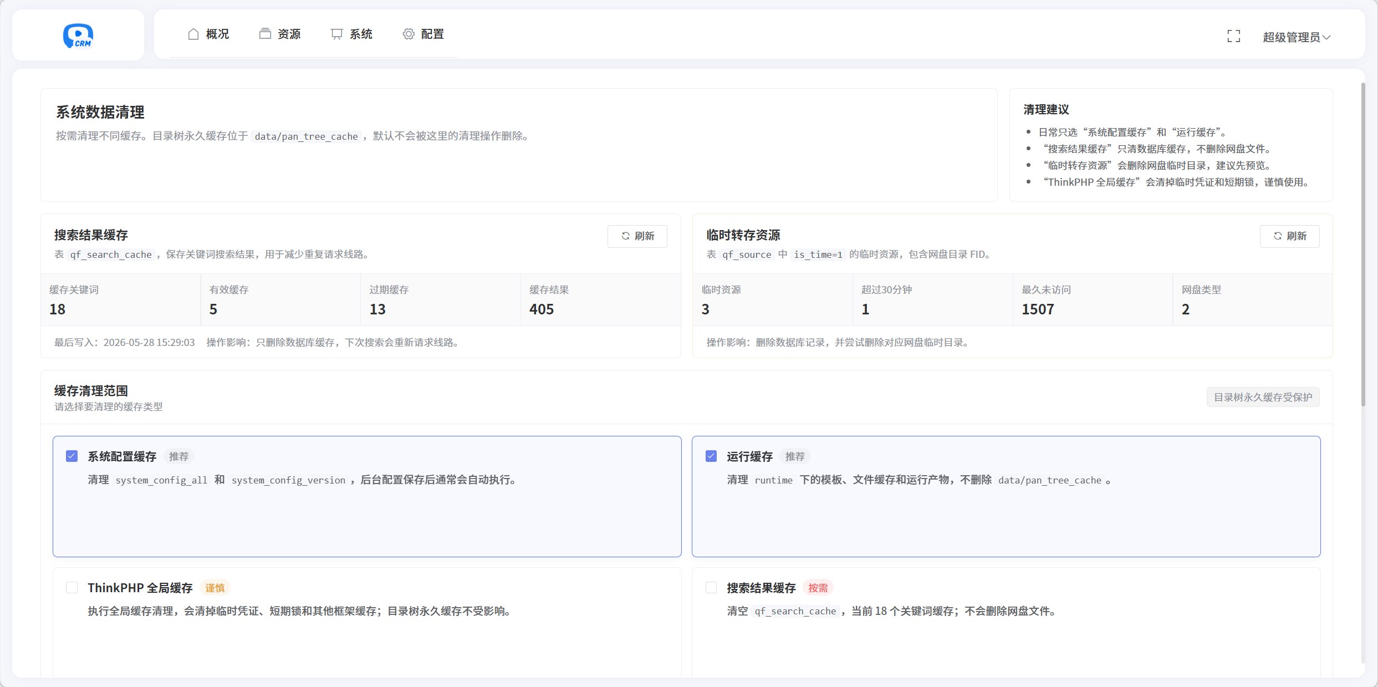Click the CRM logo icon
Screen dimensions: 1378x687
[78, 35]
